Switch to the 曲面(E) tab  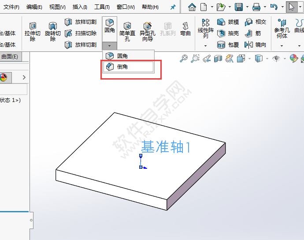(10, 56)
